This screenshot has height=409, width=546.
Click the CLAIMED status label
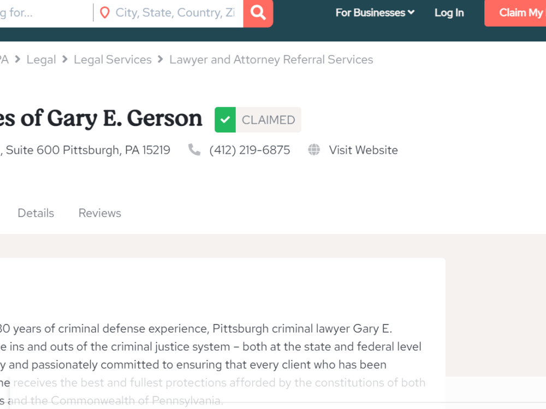tap(269, 120)
